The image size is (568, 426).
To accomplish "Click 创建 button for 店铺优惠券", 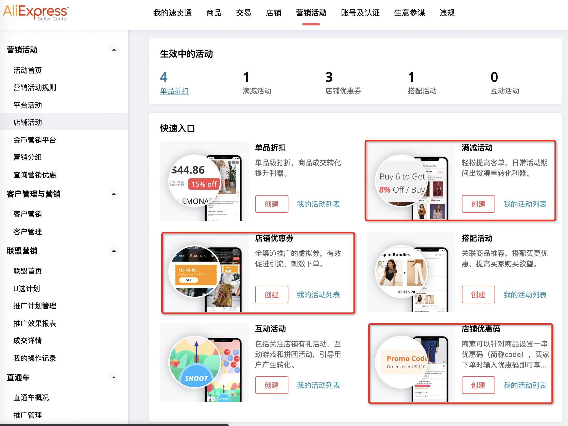I will [x=272, y=294].
